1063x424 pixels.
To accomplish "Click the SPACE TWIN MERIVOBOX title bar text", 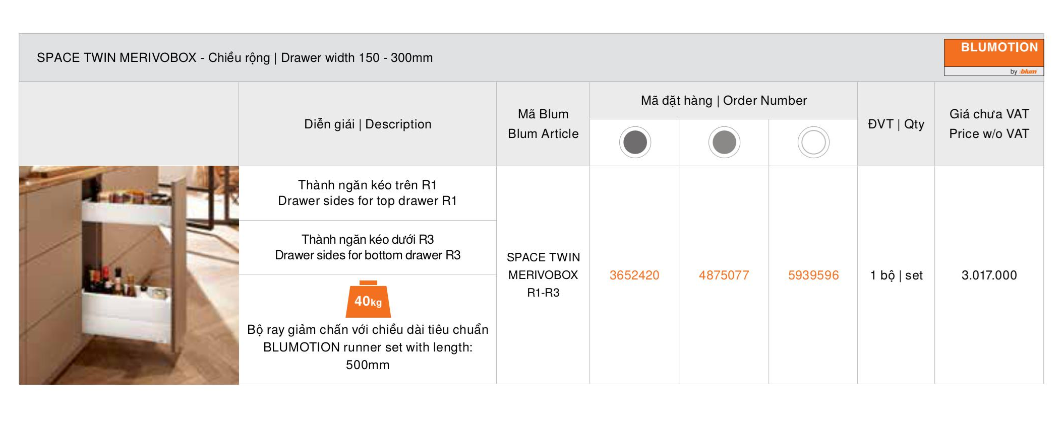I will (234, 57).
